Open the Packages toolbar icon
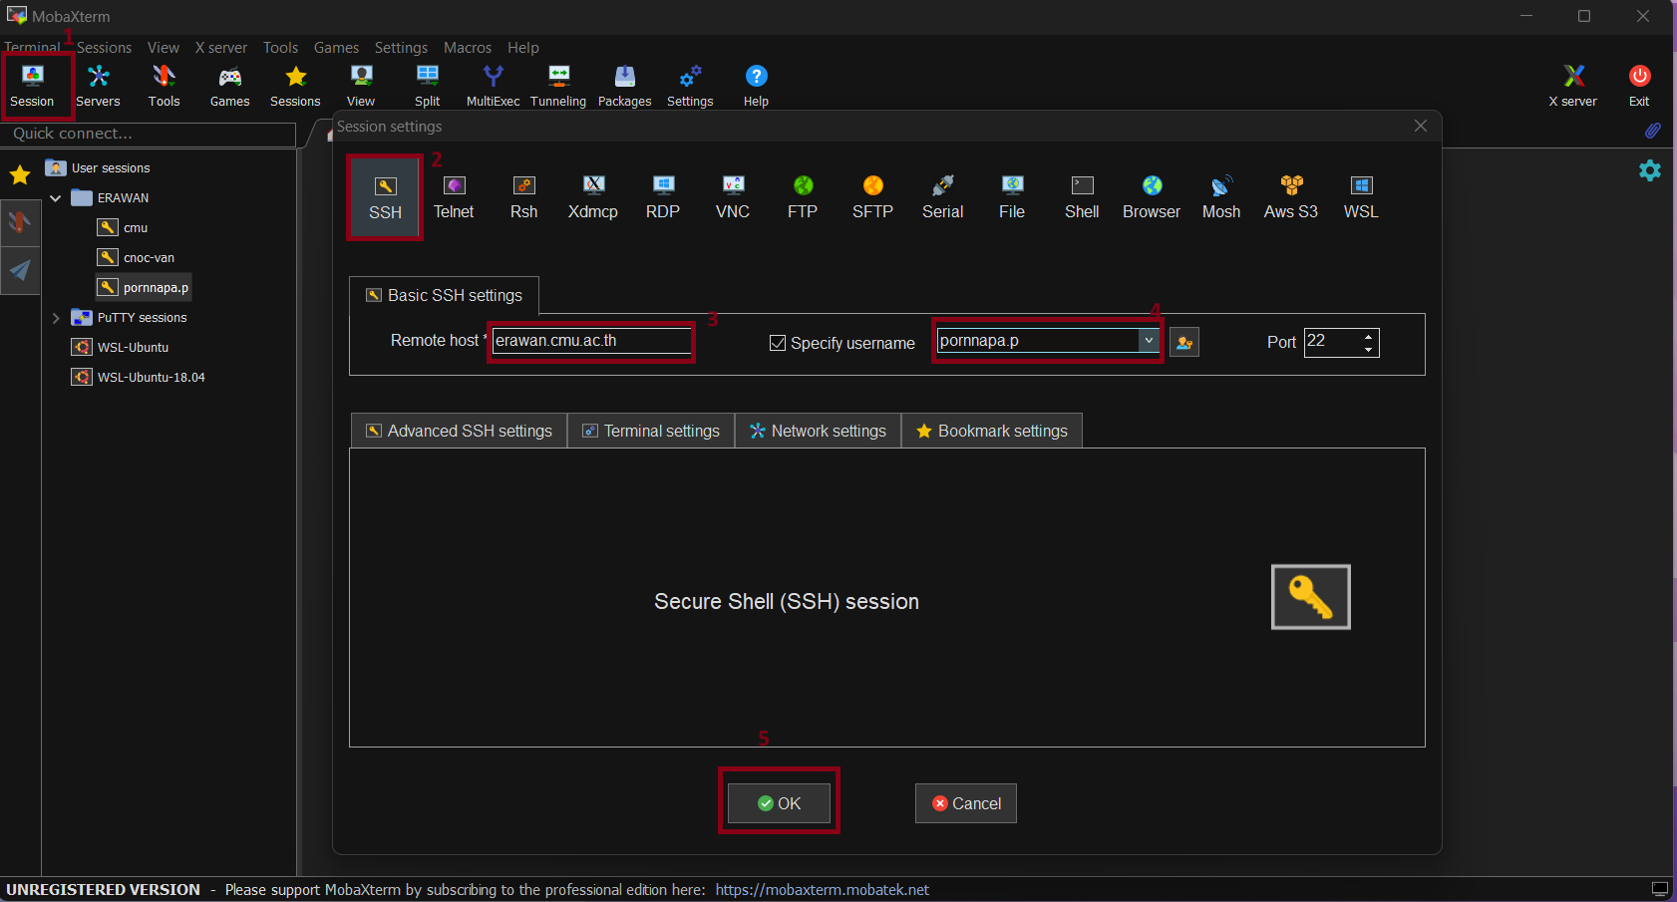 click(x=624, y=86)
